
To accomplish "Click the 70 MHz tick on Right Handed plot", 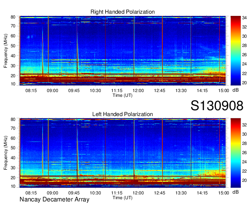I will point(13,26).
